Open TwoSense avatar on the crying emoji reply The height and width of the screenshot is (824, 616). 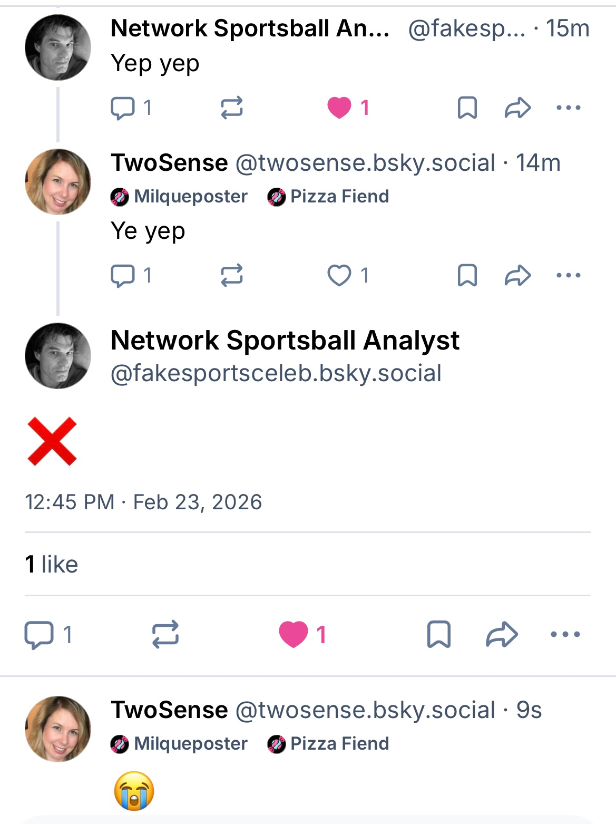click(58, 729)
